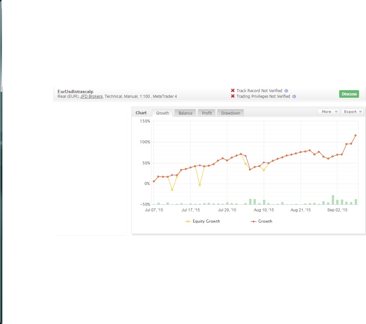This screenshot has width=366, height=324.
Task: Toggle the Equity Growth series in the legend
Action: coord(206,221)
